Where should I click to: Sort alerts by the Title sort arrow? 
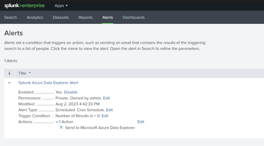[30, 73]
